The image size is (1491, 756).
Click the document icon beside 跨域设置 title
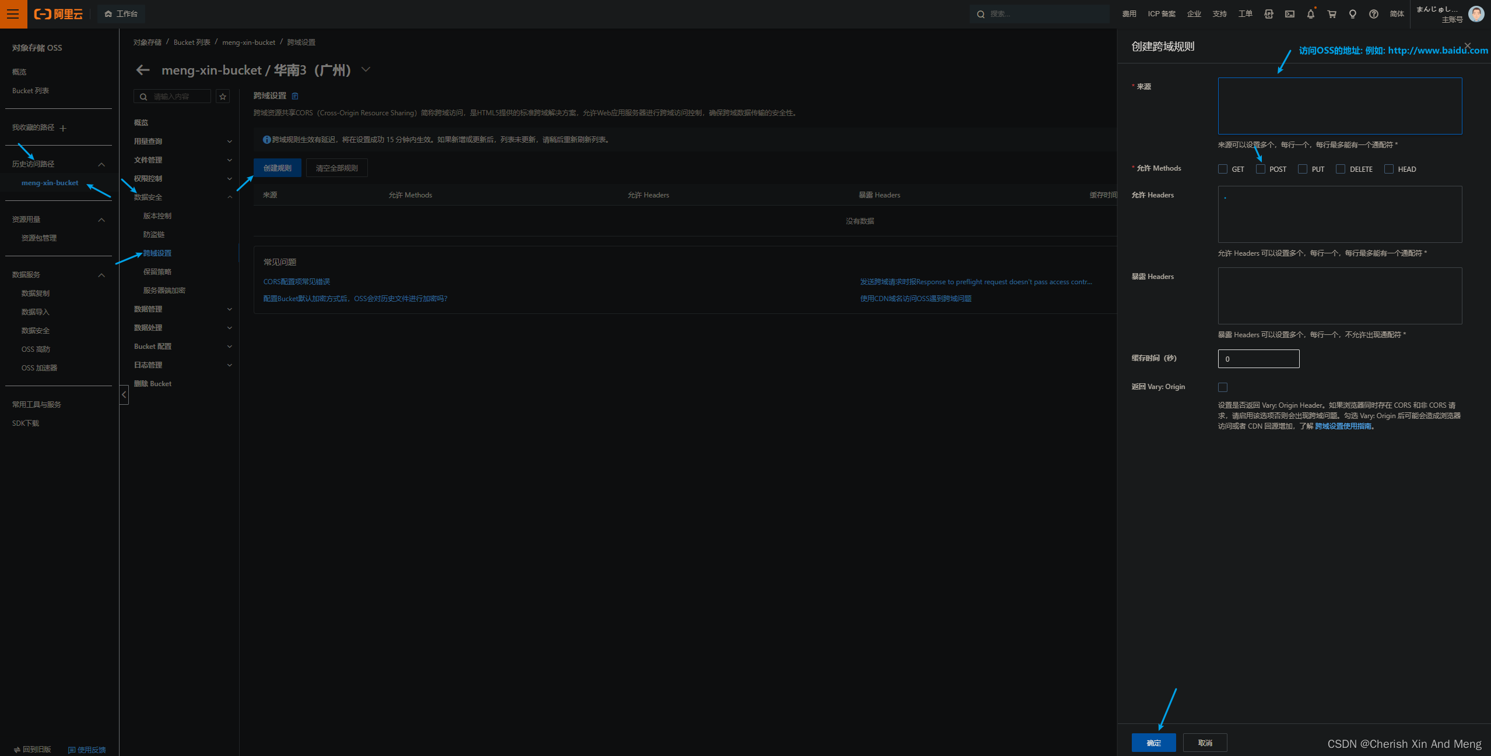[x=295, y=96]
